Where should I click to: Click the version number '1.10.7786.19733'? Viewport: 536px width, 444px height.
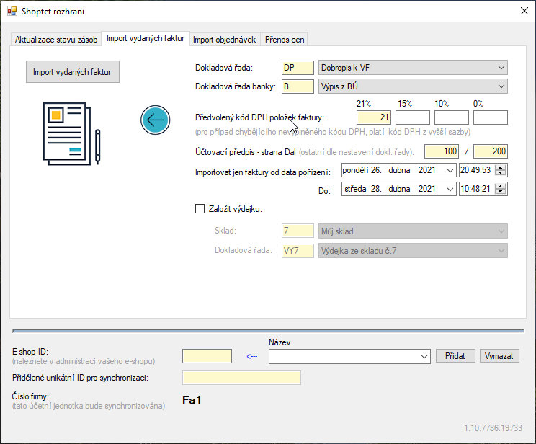493,428
